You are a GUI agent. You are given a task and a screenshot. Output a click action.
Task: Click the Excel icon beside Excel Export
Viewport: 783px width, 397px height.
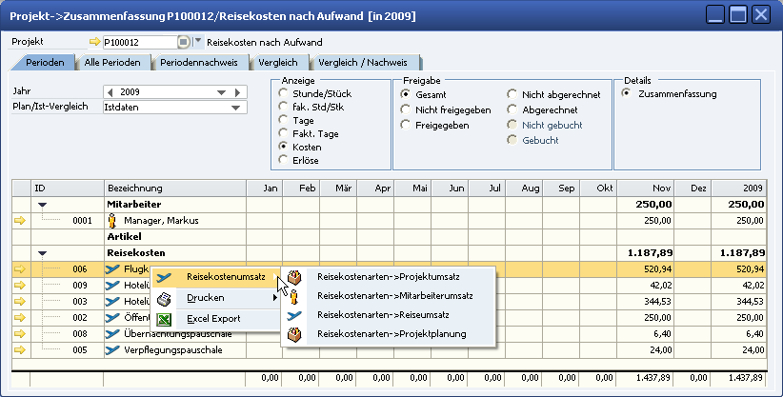pos(163,318)
